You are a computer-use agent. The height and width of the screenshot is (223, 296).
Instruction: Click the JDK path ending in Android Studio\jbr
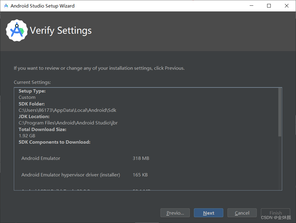pos(68,123)
